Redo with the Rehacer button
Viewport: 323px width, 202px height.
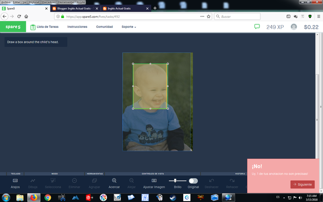pos(232,183)
